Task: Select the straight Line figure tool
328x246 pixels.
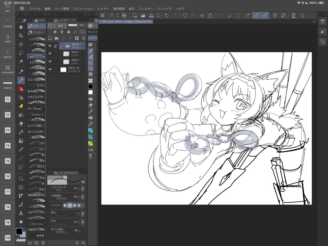Action: coord(21,158)
